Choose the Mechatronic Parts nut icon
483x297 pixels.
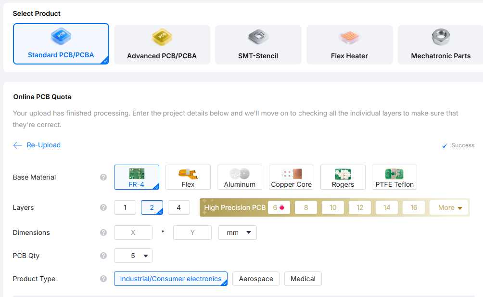pyautogui.click(x=441, y=37)
